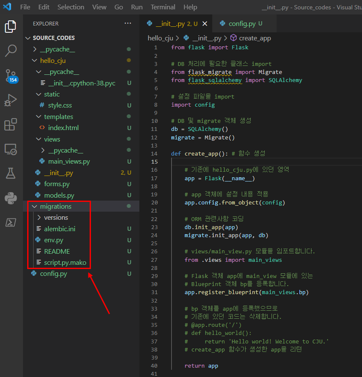
Task: Click the cube symbol icon beside create_app
Action: (233, 38)
